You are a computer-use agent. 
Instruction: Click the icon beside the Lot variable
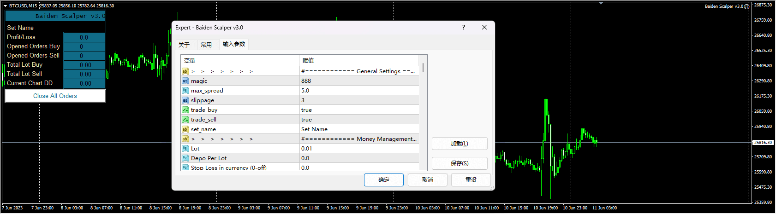click(185, 149)
